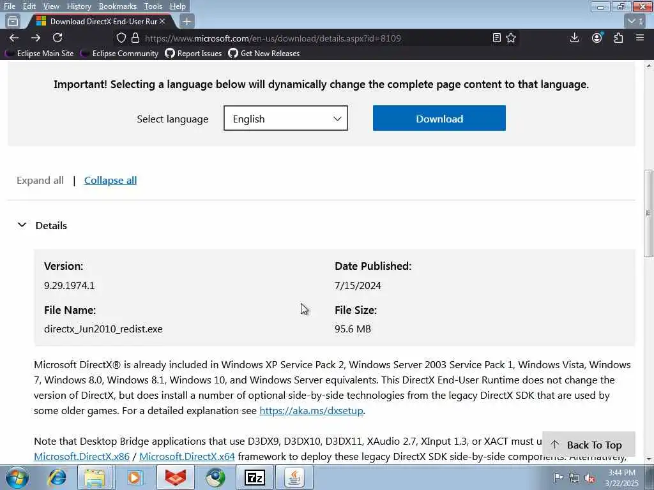Click Expand all

pos(40,181)
